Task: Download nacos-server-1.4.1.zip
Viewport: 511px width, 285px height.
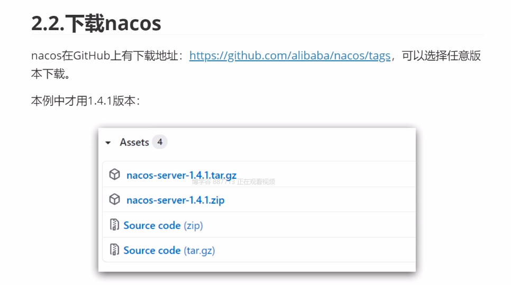Action: pos(175,200)
